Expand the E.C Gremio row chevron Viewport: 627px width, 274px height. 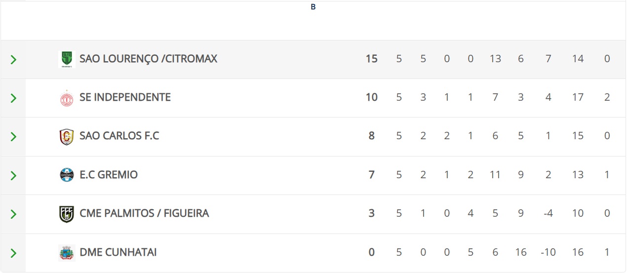click(x=13, y=175)
